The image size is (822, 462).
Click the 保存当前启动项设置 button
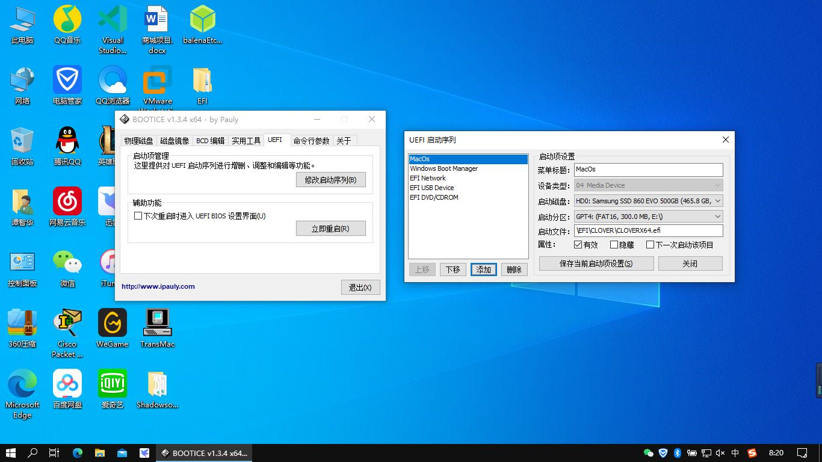click(x=596, y=263)
